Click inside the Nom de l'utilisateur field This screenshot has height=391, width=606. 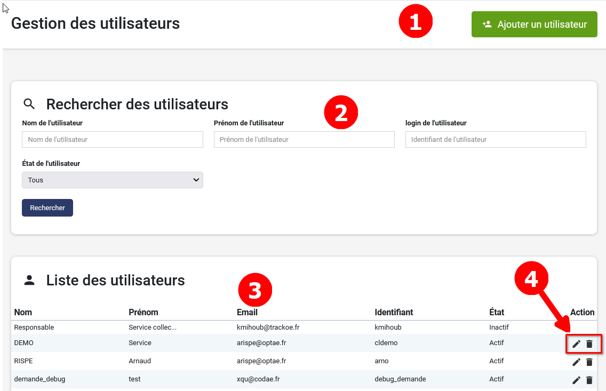click(112, 139)
